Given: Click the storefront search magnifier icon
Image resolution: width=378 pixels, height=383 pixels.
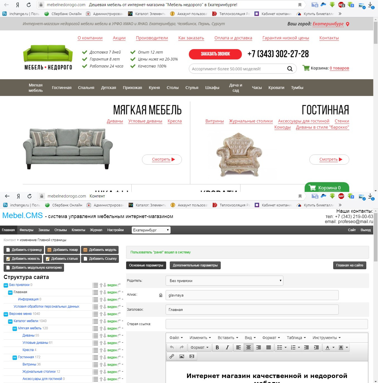Looking at the screenshot, I should click(290, 69).
